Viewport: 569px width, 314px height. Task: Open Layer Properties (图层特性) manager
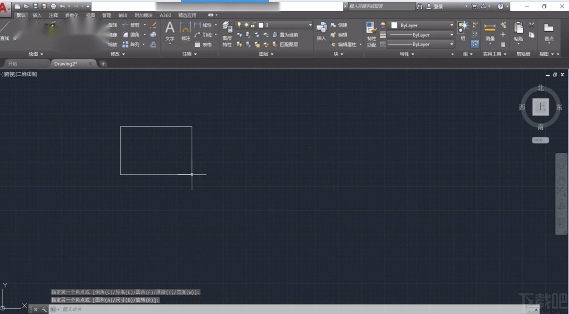(227, 34)
